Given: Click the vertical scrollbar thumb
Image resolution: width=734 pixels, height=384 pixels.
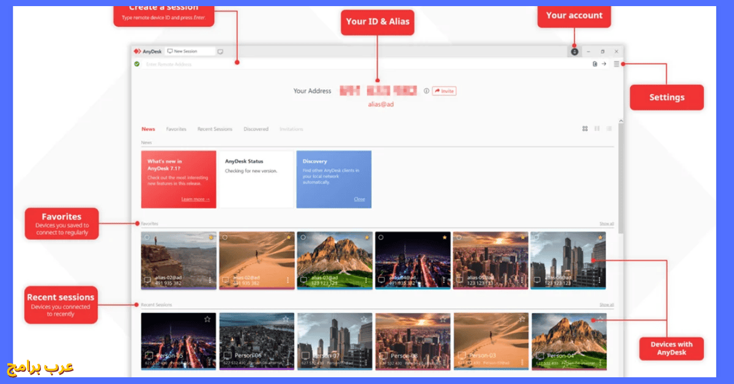Looking at the screenshot, I should 620,179.
